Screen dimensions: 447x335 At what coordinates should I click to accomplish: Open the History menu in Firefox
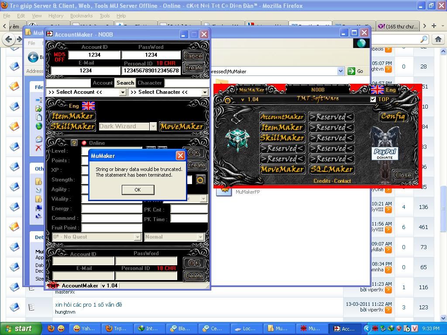click(x=55, y=16)
